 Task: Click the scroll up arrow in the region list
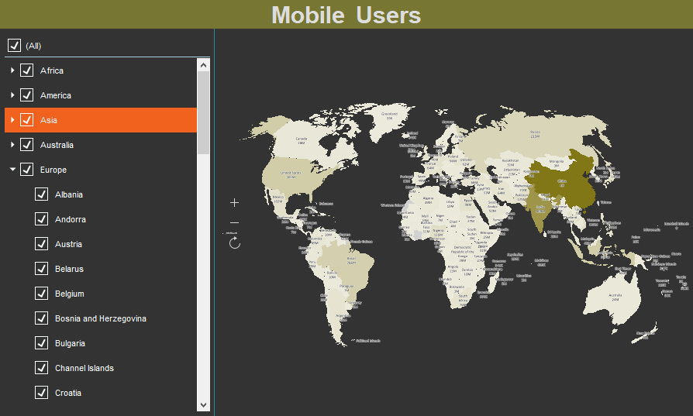[204, 66]
